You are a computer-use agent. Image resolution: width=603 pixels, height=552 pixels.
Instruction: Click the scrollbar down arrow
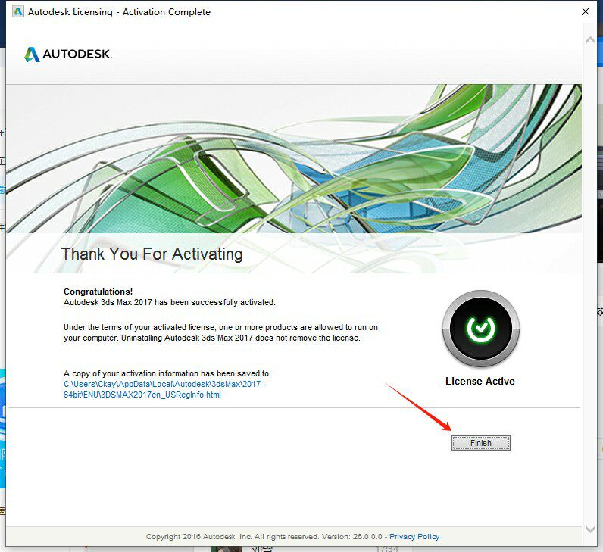click(590, 529)
